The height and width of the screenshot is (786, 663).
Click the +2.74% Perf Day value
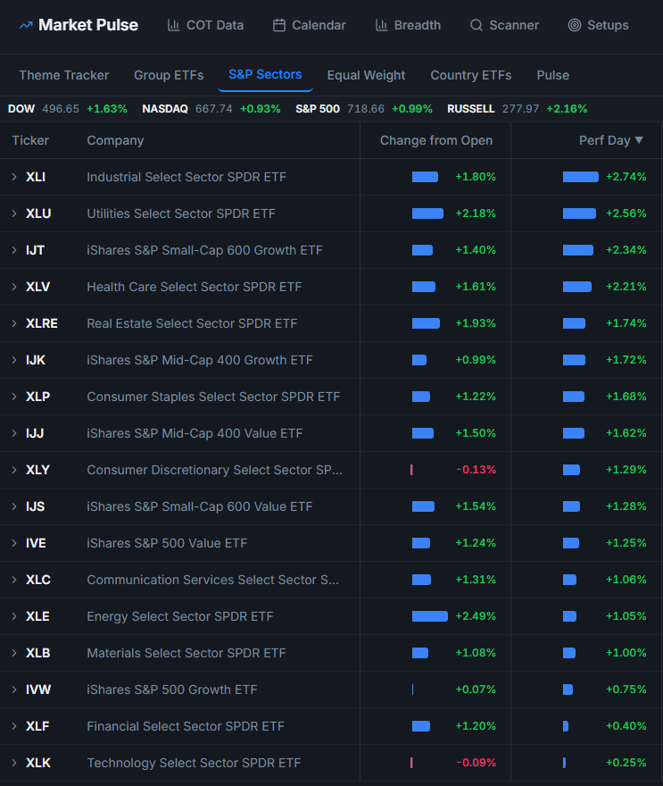626,177
